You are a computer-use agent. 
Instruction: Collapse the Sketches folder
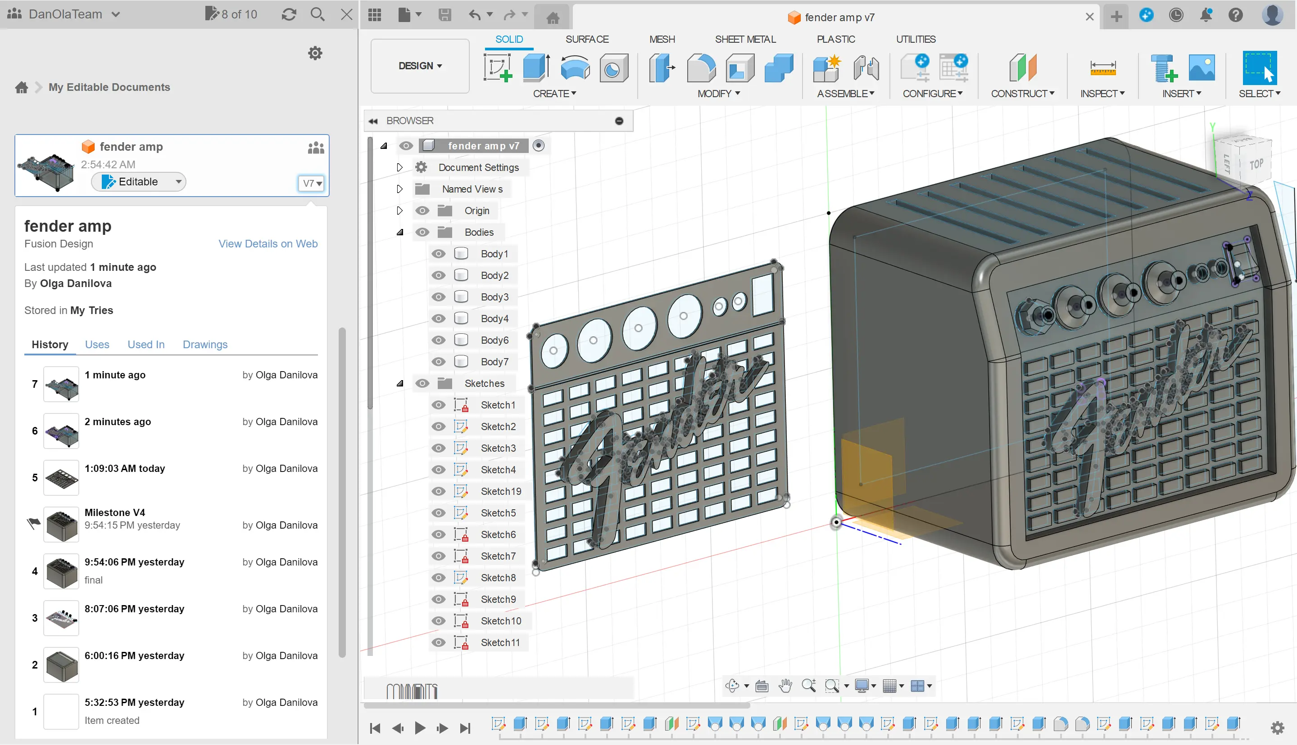coord(400,383)
